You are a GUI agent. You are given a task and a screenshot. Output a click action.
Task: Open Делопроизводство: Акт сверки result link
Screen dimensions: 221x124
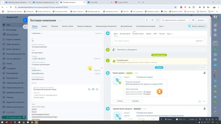click(x=144, y=84)
